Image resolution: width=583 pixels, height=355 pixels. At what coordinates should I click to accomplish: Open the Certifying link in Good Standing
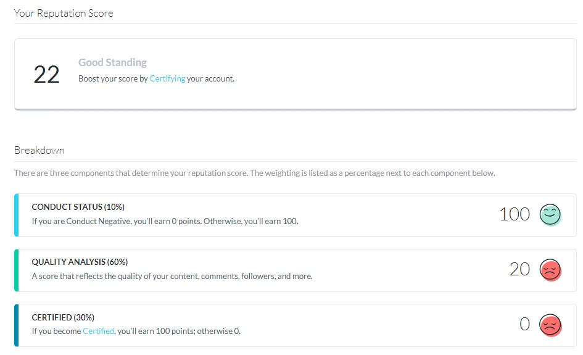coord(167,79)
